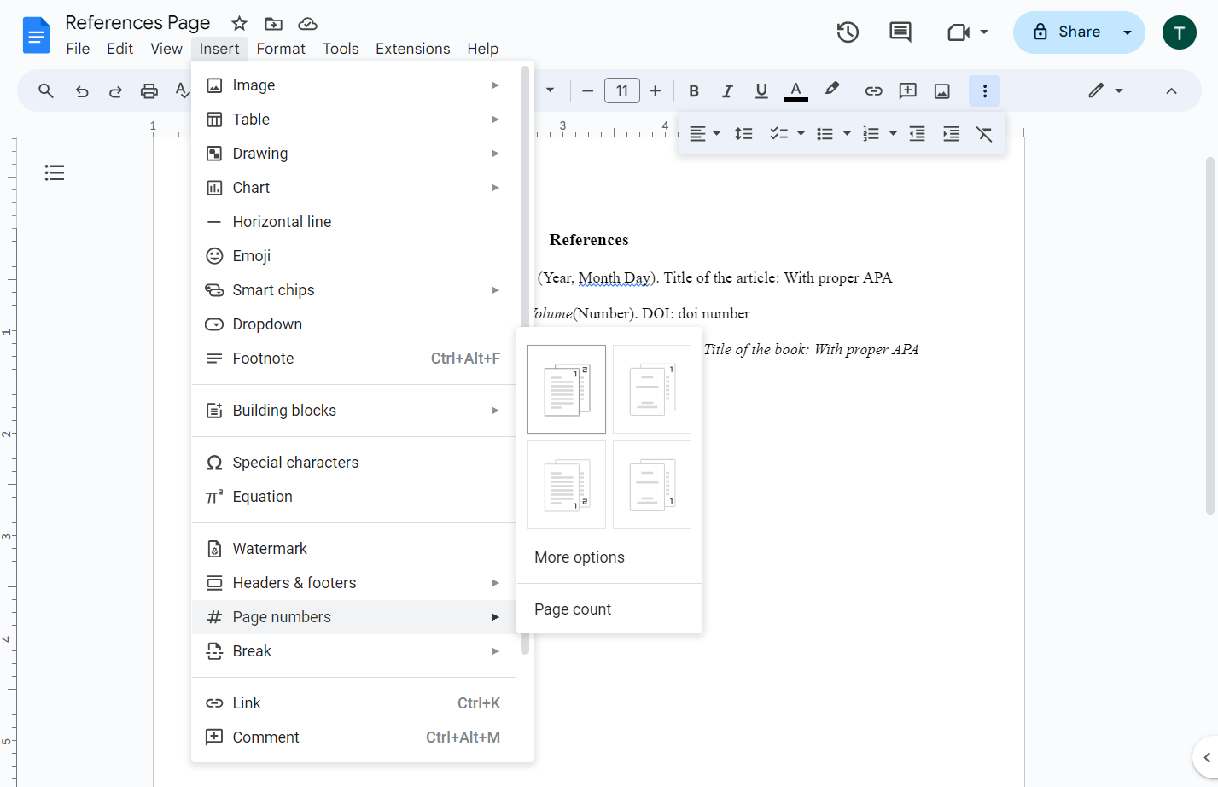This screenshot has height=787, width=1218.
Task: Open the text alignment dropdown
Action: coord(705,134)
